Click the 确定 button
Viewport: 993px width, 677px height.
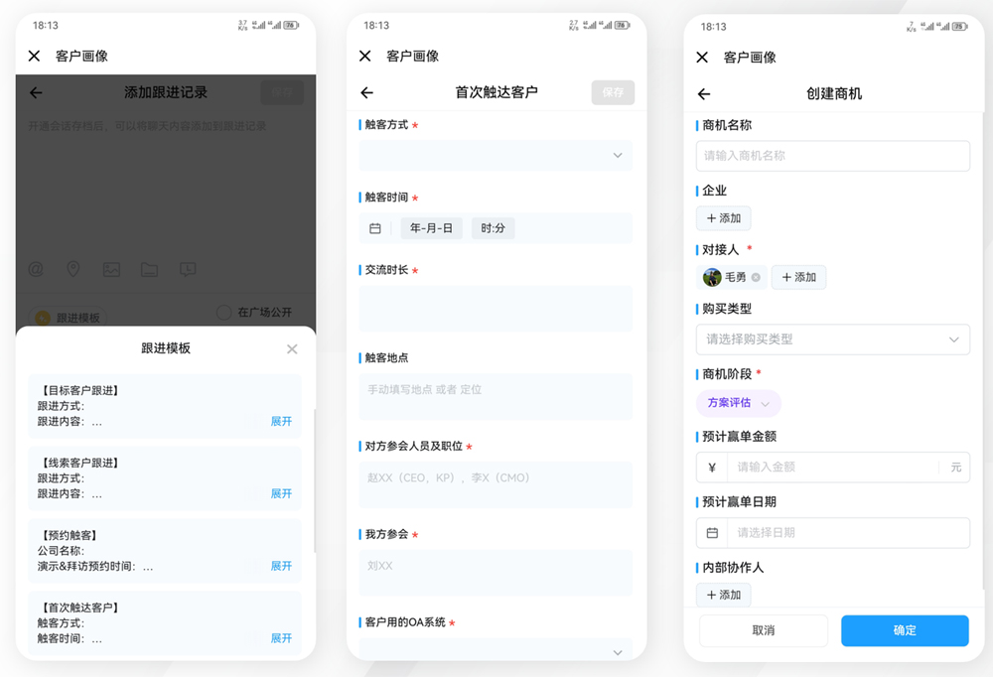(x=904, y=630)
